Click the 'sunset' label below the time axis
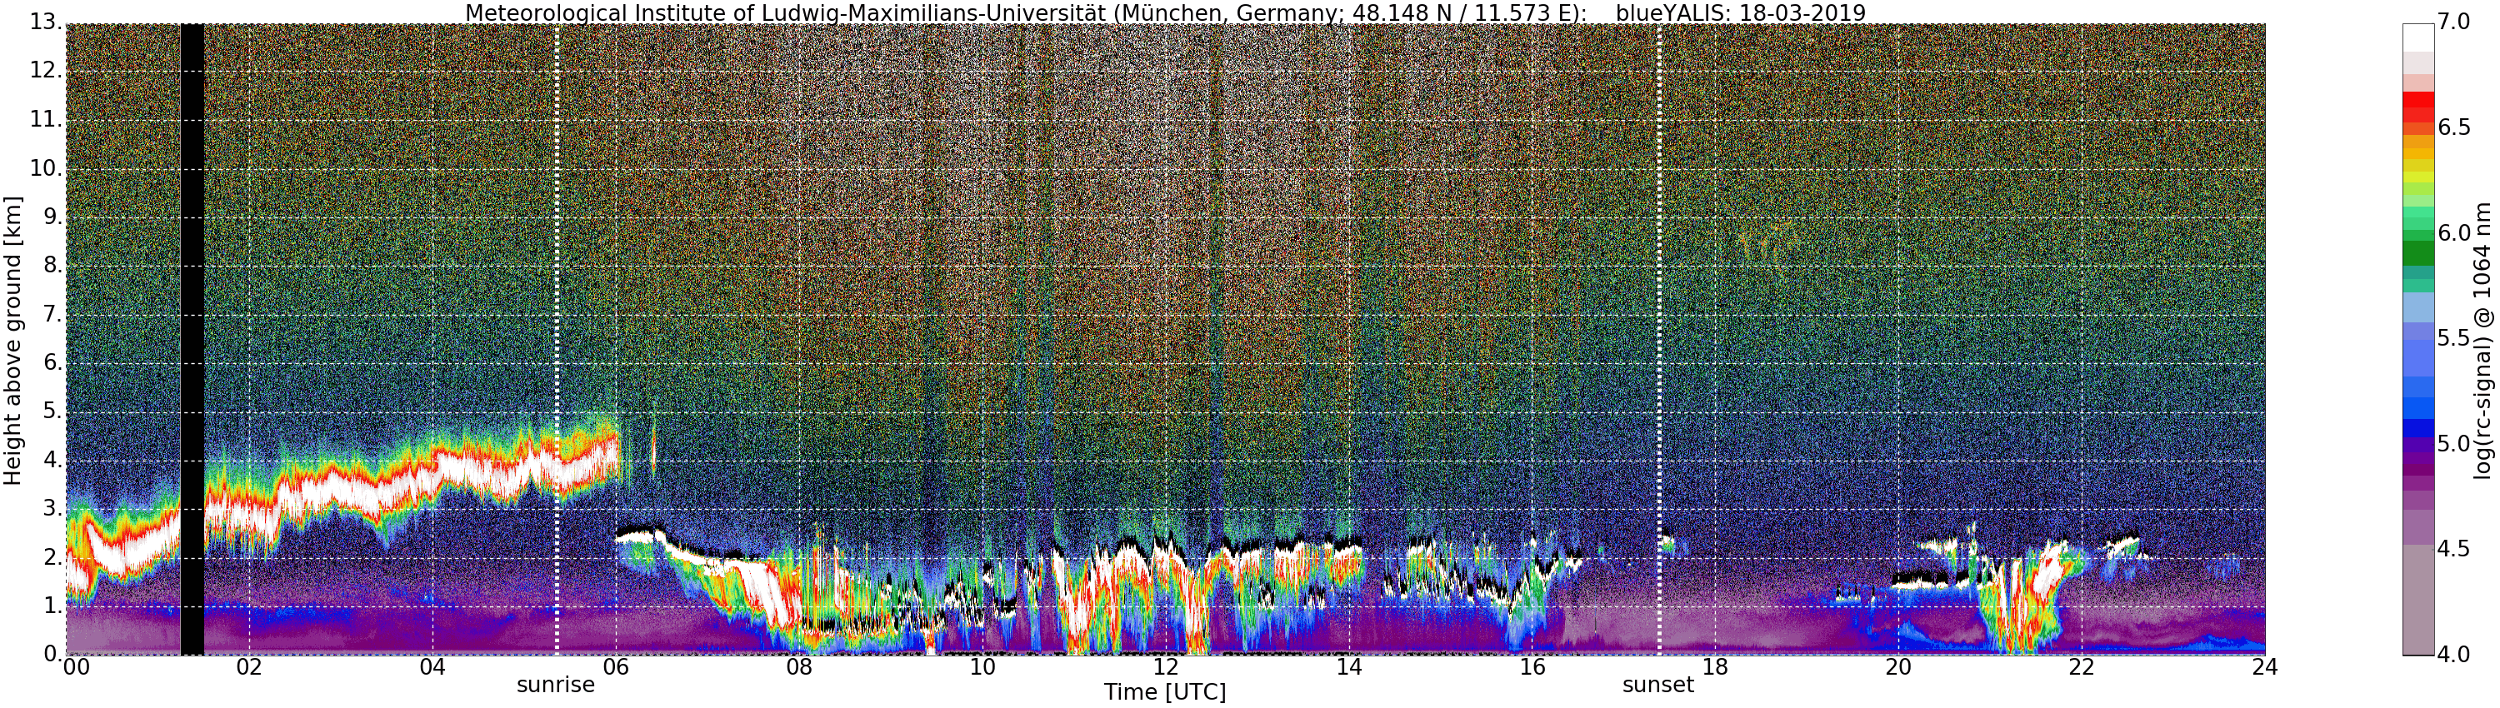This screenshot has width=2500, height=708. (x=1658, y=685)
